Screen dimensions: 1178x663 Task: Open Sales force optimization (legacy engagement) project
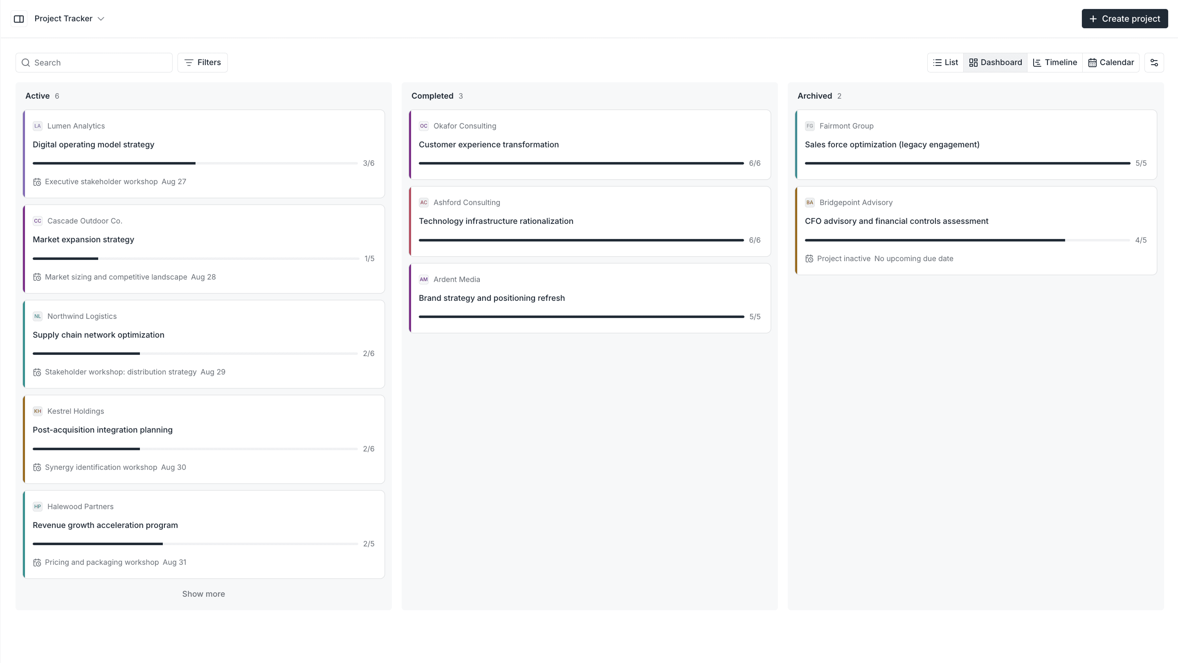pyautogui.click(x=892, y=144)
